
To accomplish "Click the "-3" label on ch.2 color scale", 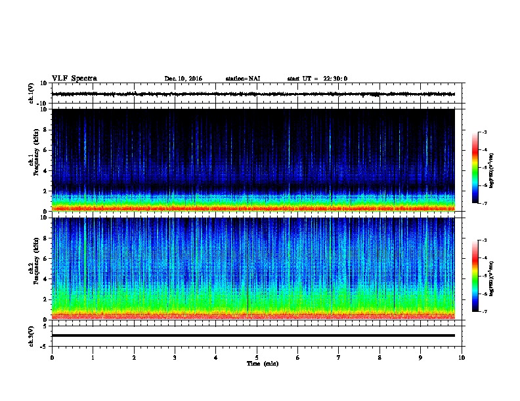I will 484,240.
